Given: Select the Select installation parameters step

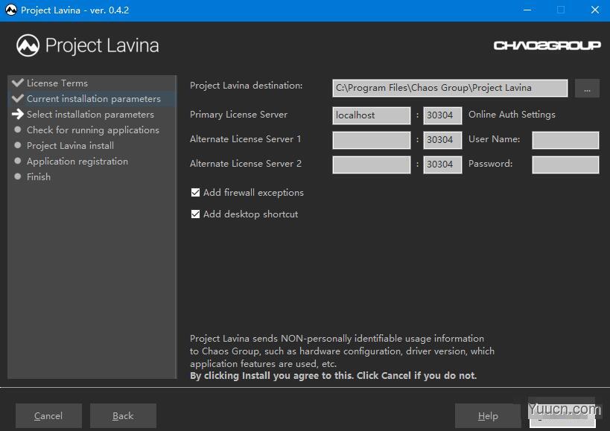Looking at the screenshot, I should [x=90, y=114].
